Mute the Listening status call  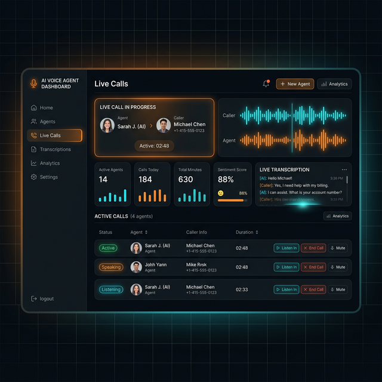338,289
